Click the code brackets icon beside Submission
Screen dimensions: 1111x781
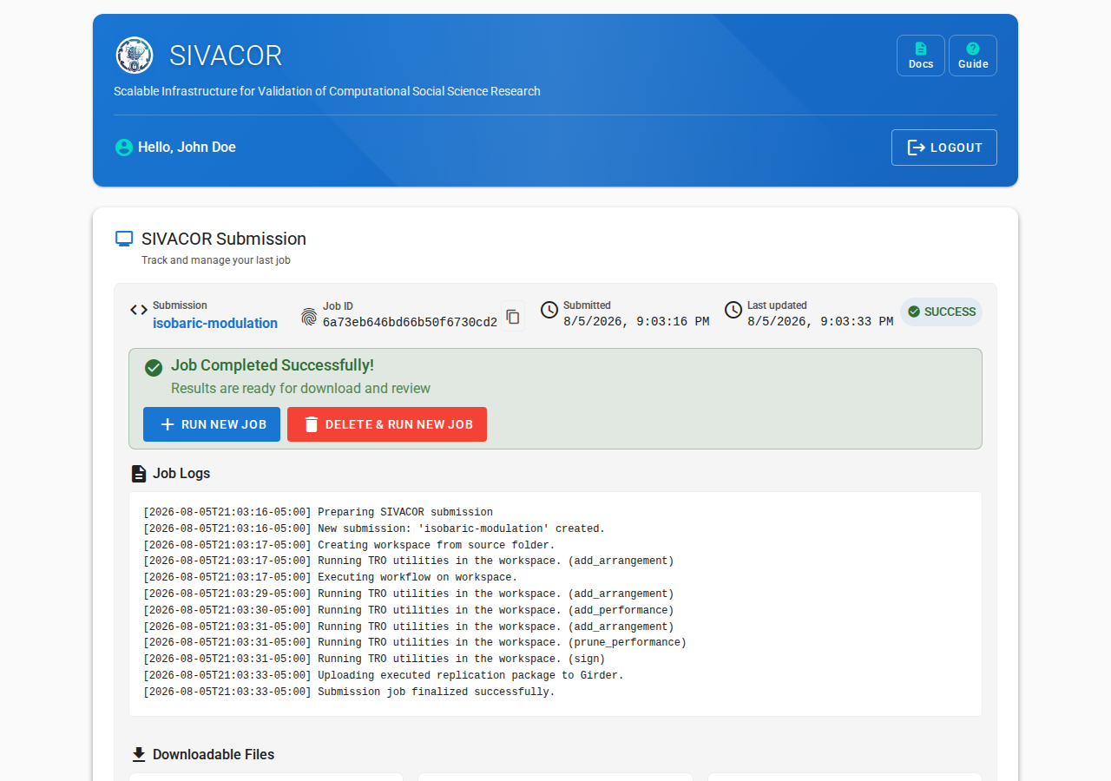(139, 310)
